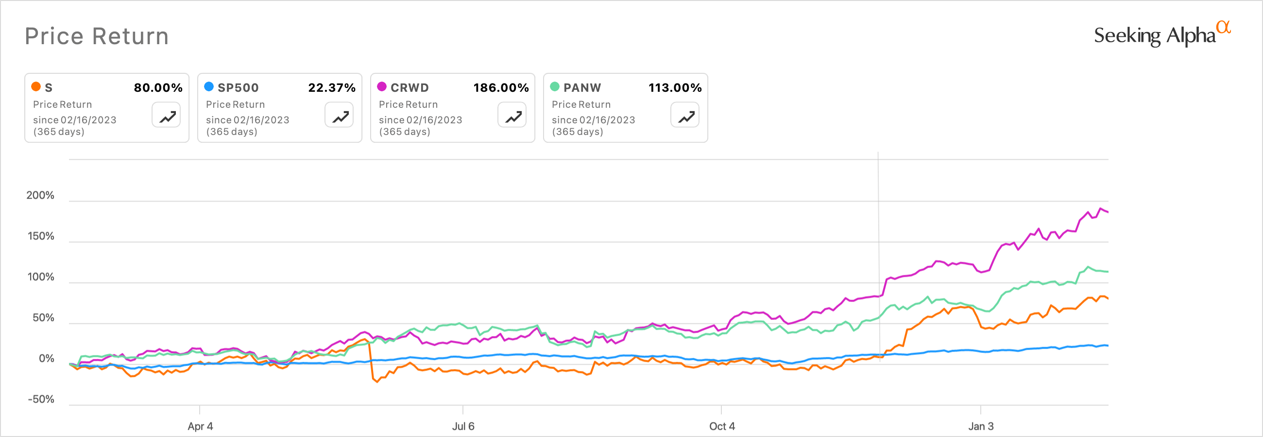Screen dimensions: 1263x437
Task: Click the green PANW legend dot
Action: click(555, 87)
